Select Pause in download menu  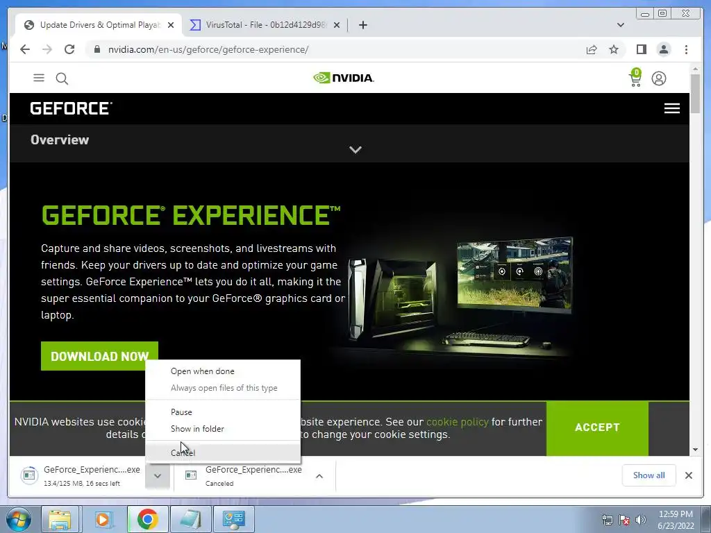click(x=223, y=412)
